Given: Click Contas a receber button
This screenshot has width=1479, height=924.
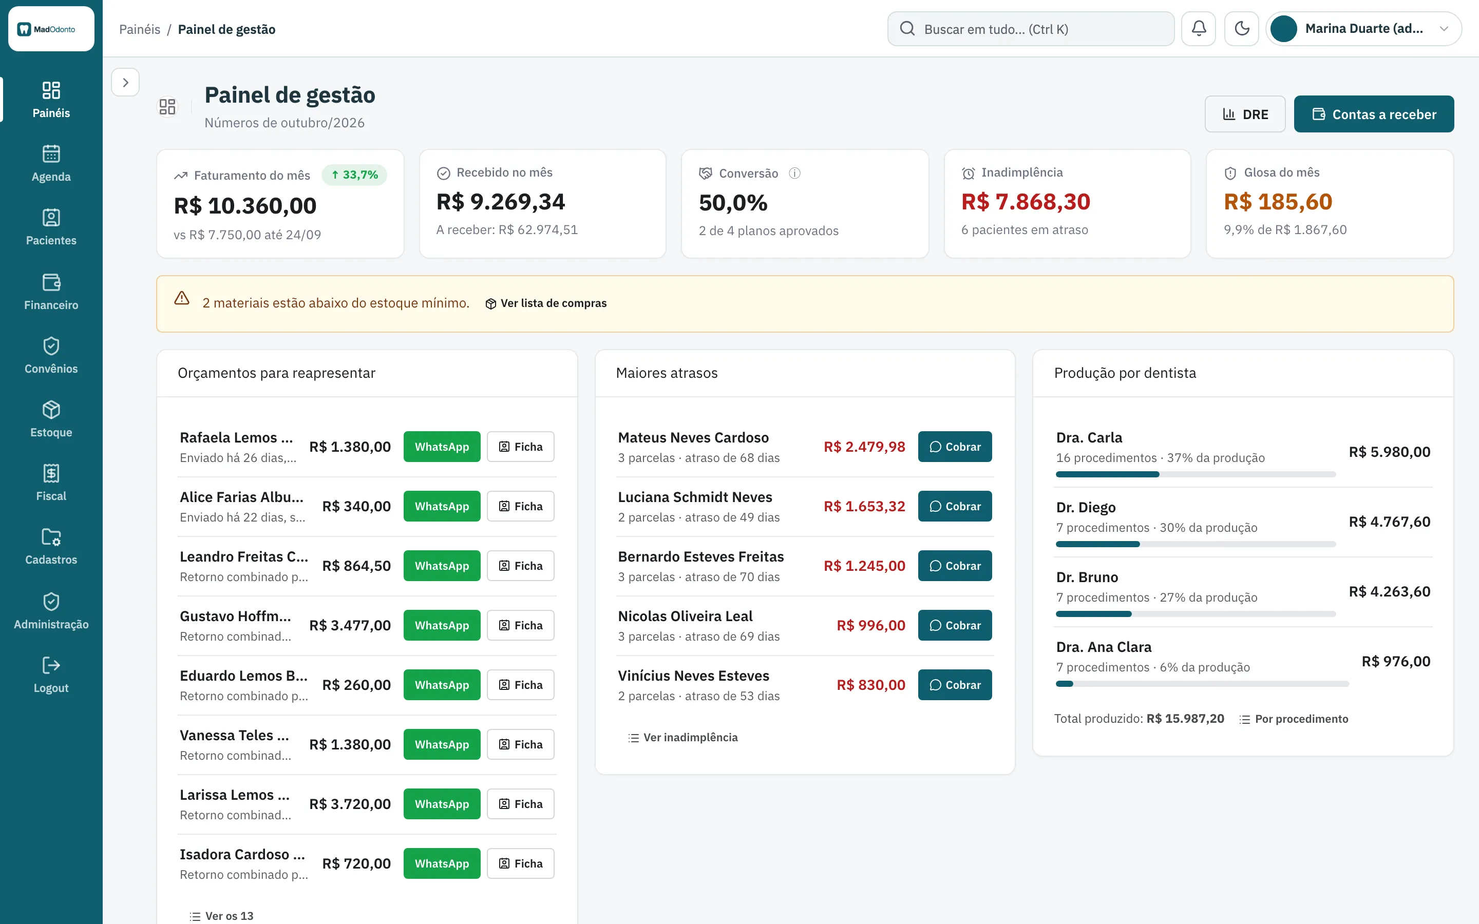Looking at the screenshot, I should click(x=1373, y=114).
